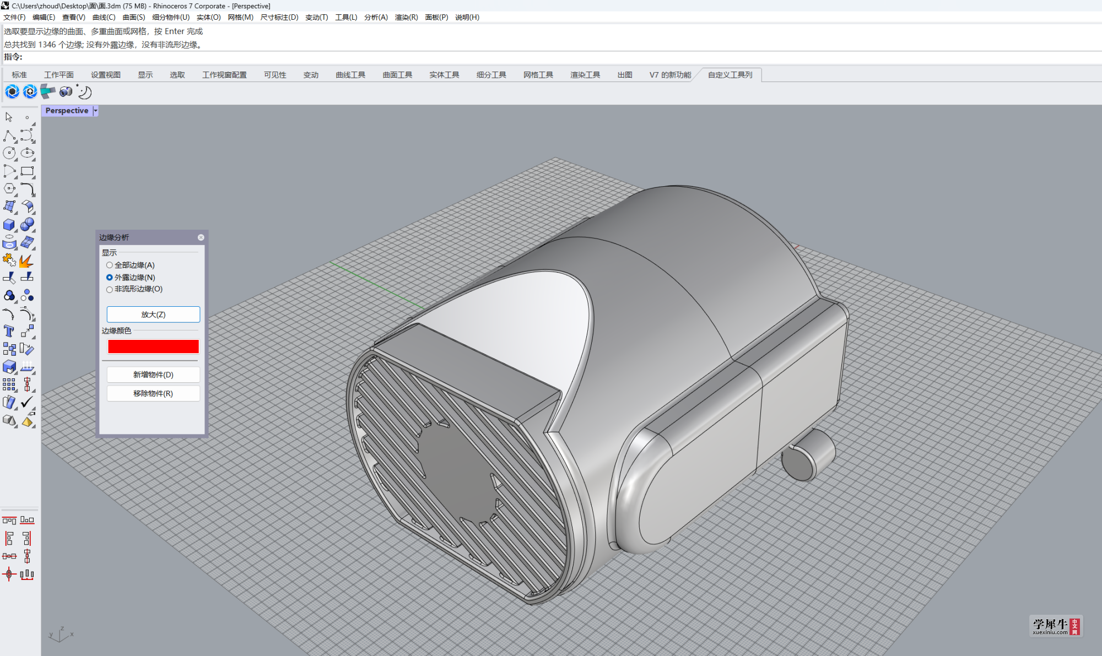Image resolution: width=1102 pixels, height=656 pixels.
Task: Click the first KeyShot-style blue round icon
Action: [12, 91]
